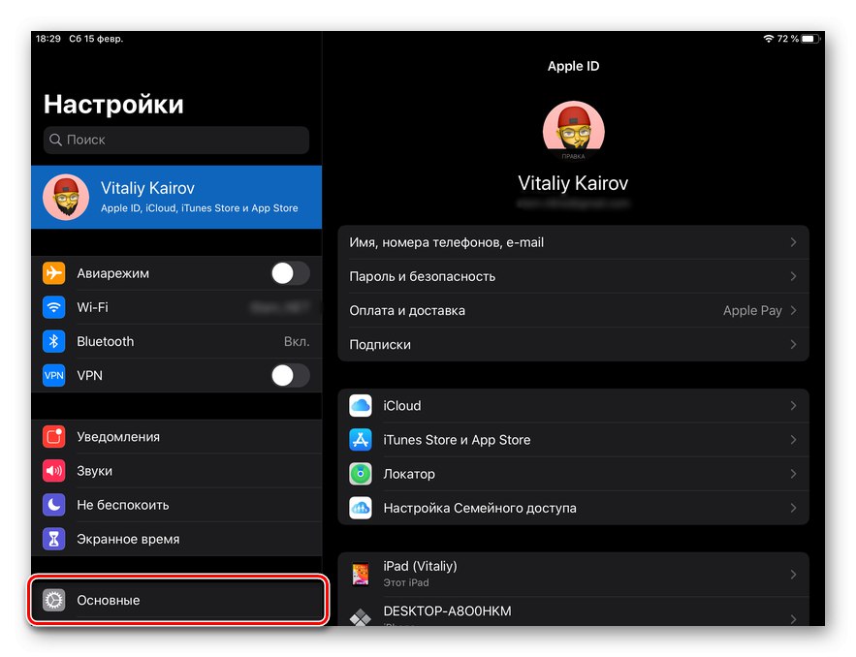Tap the 18:29 clock in status bar

click(x=48, y=39)
